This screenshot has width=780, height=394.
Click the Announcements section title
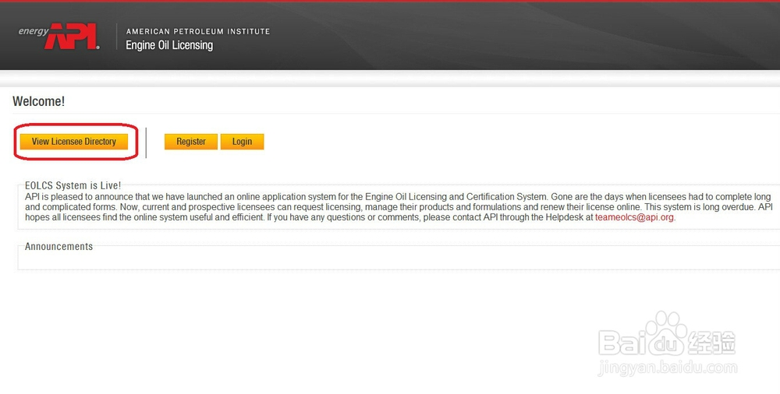click(x=58, y=246)
